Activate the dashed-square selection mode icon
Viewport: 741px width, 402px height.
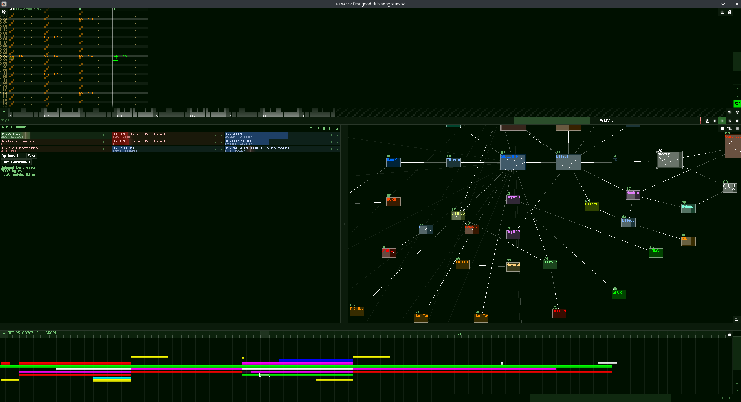737,128
